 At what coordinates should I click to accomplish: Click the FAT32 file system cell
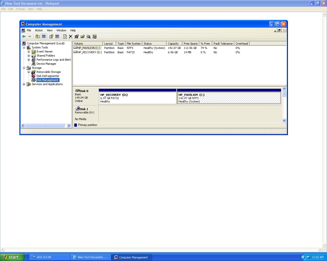point(131,52)
